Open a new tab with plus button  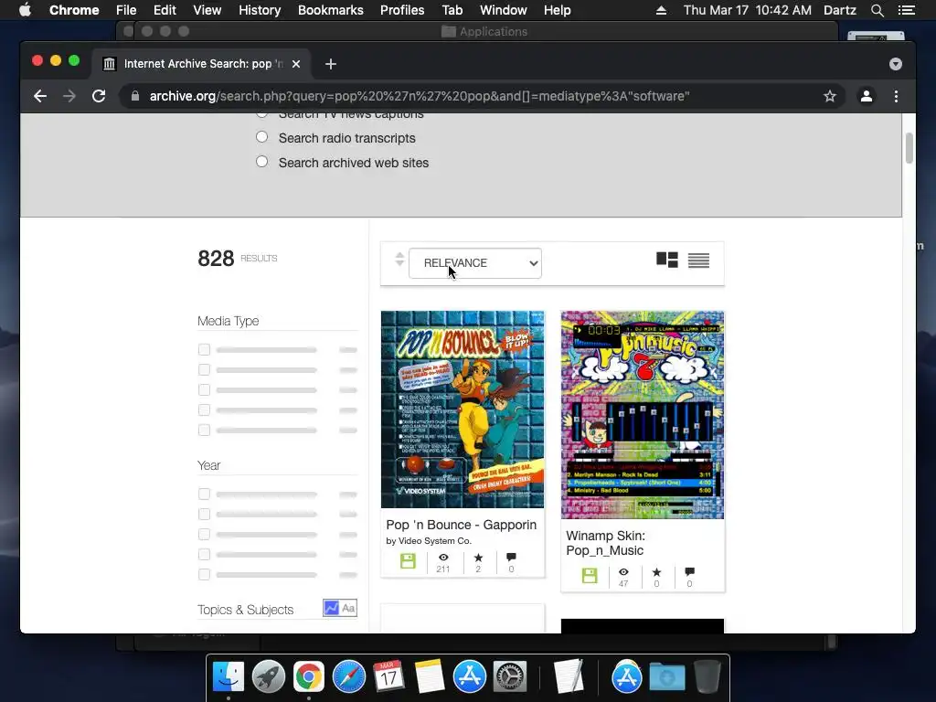pos(331,64)
